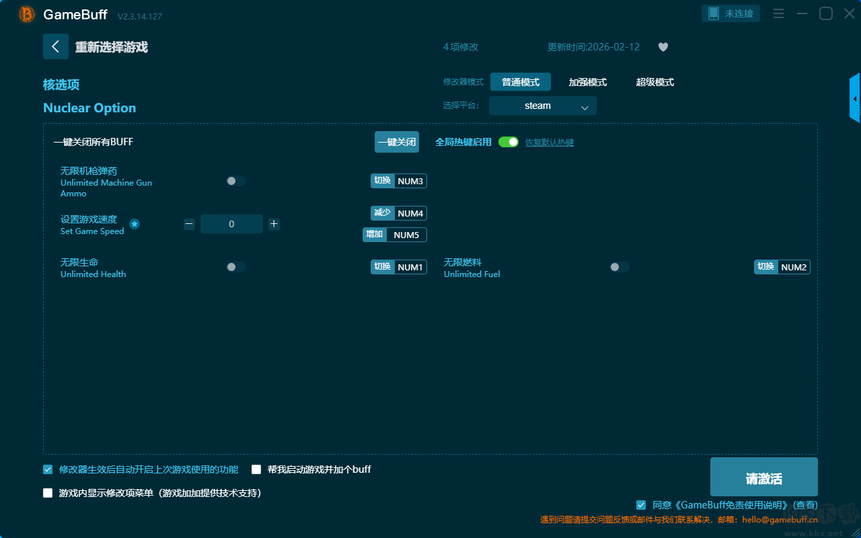Select 超级模式 mode tab
This screenshot has width=861, height=538.
pos(655,82)
